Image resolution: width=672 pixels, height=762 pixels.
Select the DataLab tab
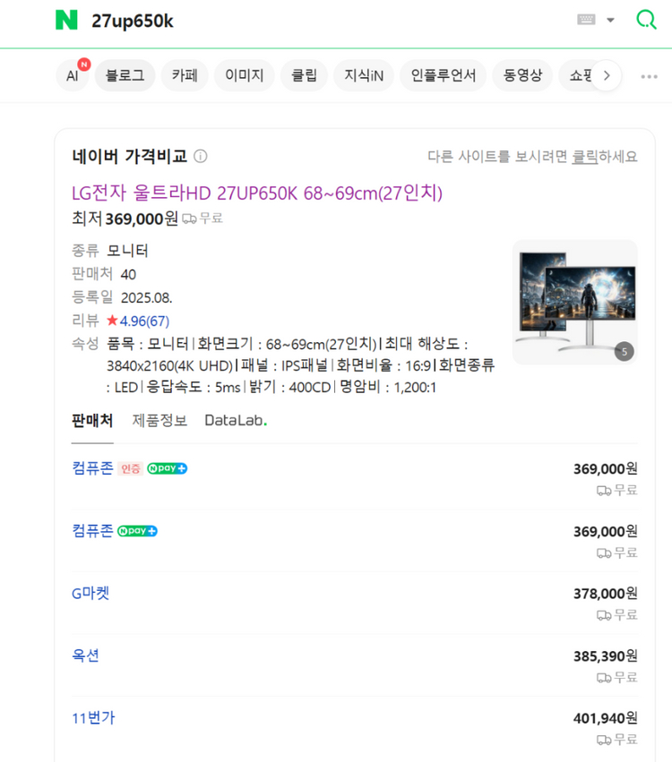point(236,420)
